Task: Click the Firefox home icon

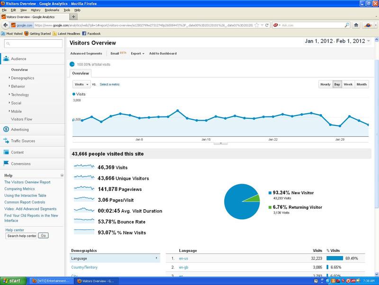Action: click(356, 25)
